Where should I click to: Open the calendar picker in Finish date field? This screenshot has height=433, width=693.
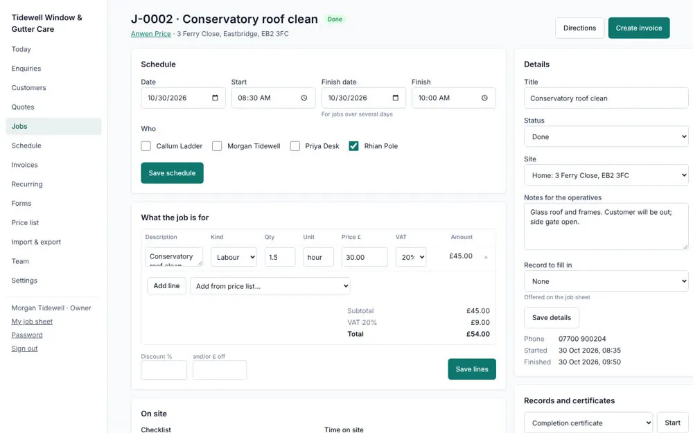point(396,98)
